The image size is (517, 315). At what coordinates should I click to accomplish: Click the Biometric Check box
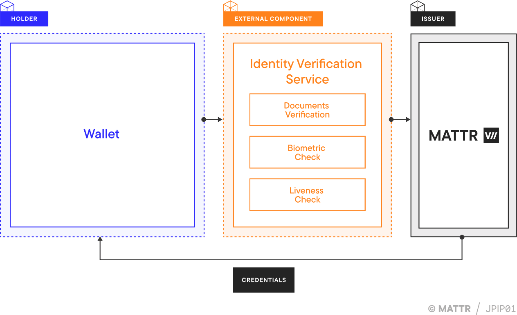coord(307,152)
